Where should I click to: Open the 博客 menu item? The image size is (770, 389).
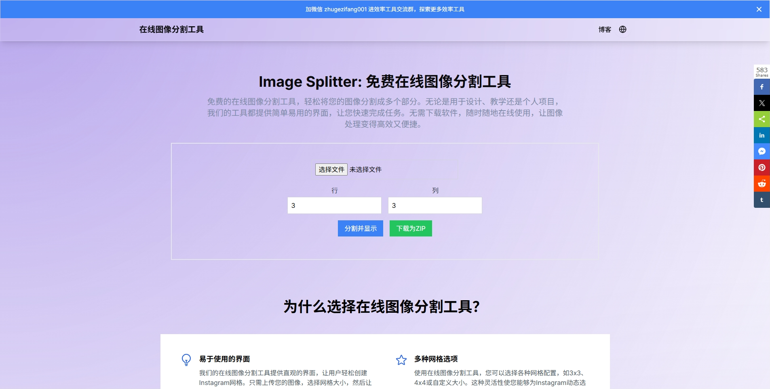[x=604, y=29]
